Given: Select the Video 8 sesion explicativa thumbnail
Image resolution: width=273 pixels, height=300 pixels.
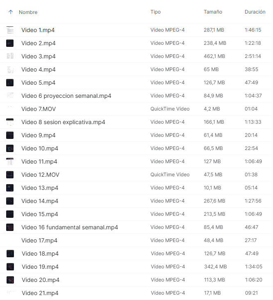Looking at the screenshot, I should 10,122.
